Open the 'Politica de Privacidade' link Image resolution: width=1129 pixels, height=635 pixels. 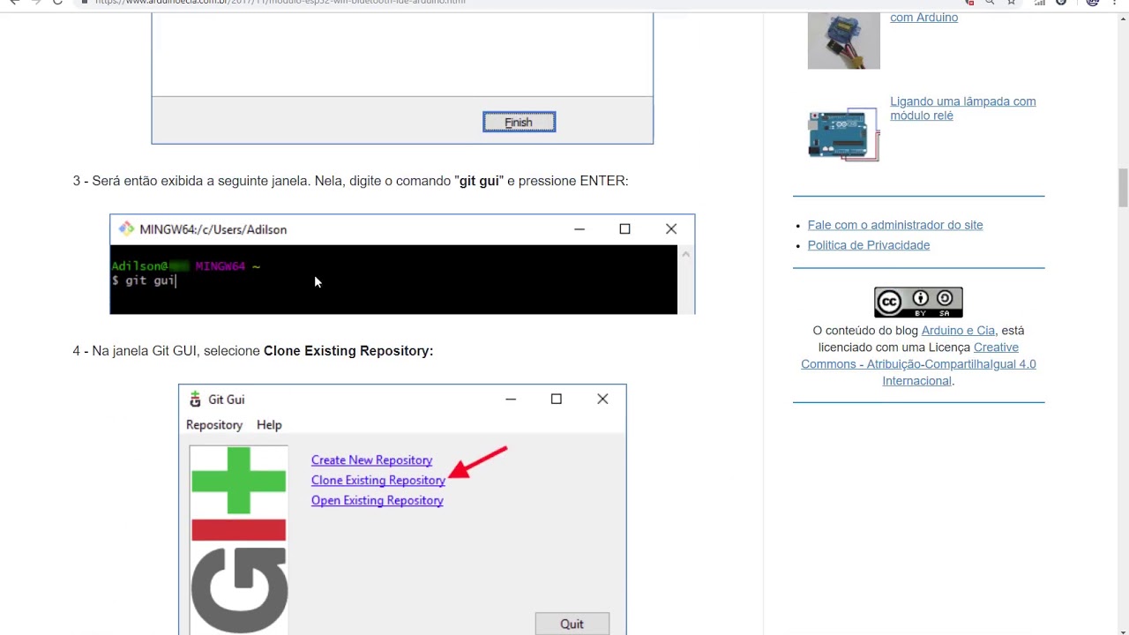[x=869, y=245]
